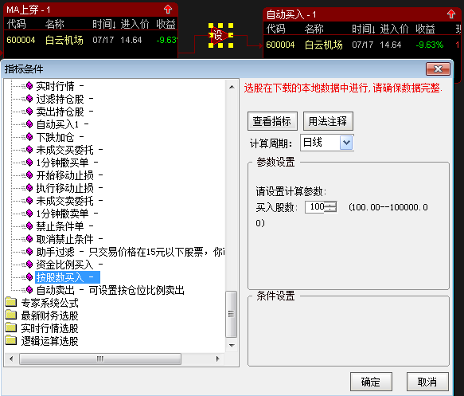Click the 买入股数 spinner arrows
Screen dimensions: 464x396
click(330, 206)
